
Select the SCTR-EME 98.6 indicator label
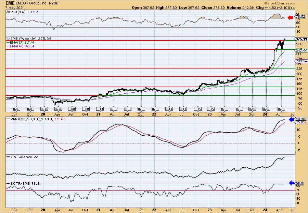click(x=25, y=183)
